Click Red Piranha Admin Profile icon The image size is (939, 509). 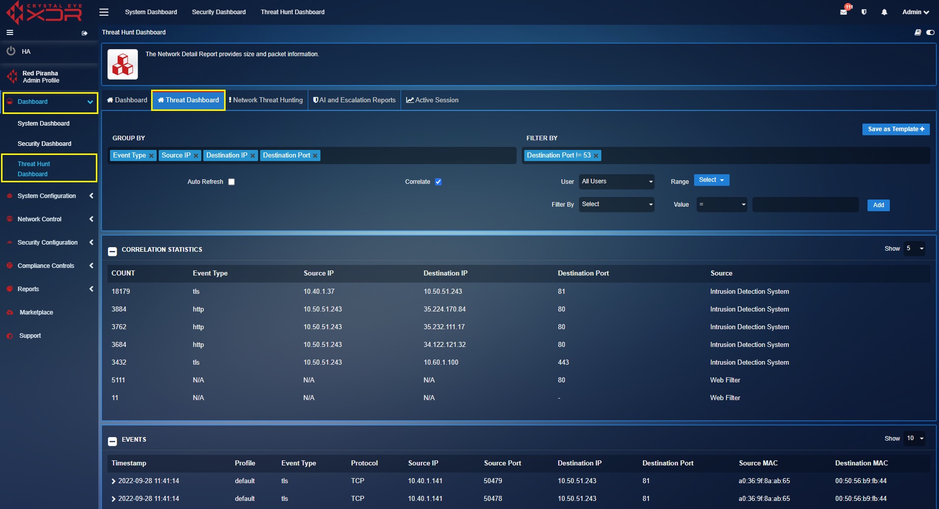pyautogui.click(x=12, y=77)
